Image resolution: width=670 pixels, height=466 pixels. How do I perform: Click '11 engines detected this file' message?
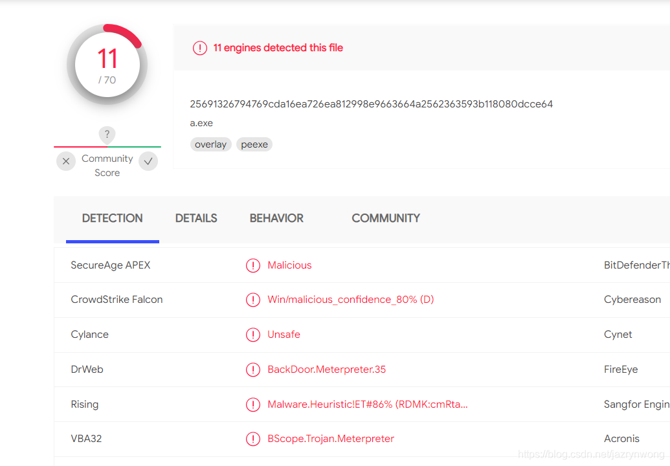[x=278, y=48]
